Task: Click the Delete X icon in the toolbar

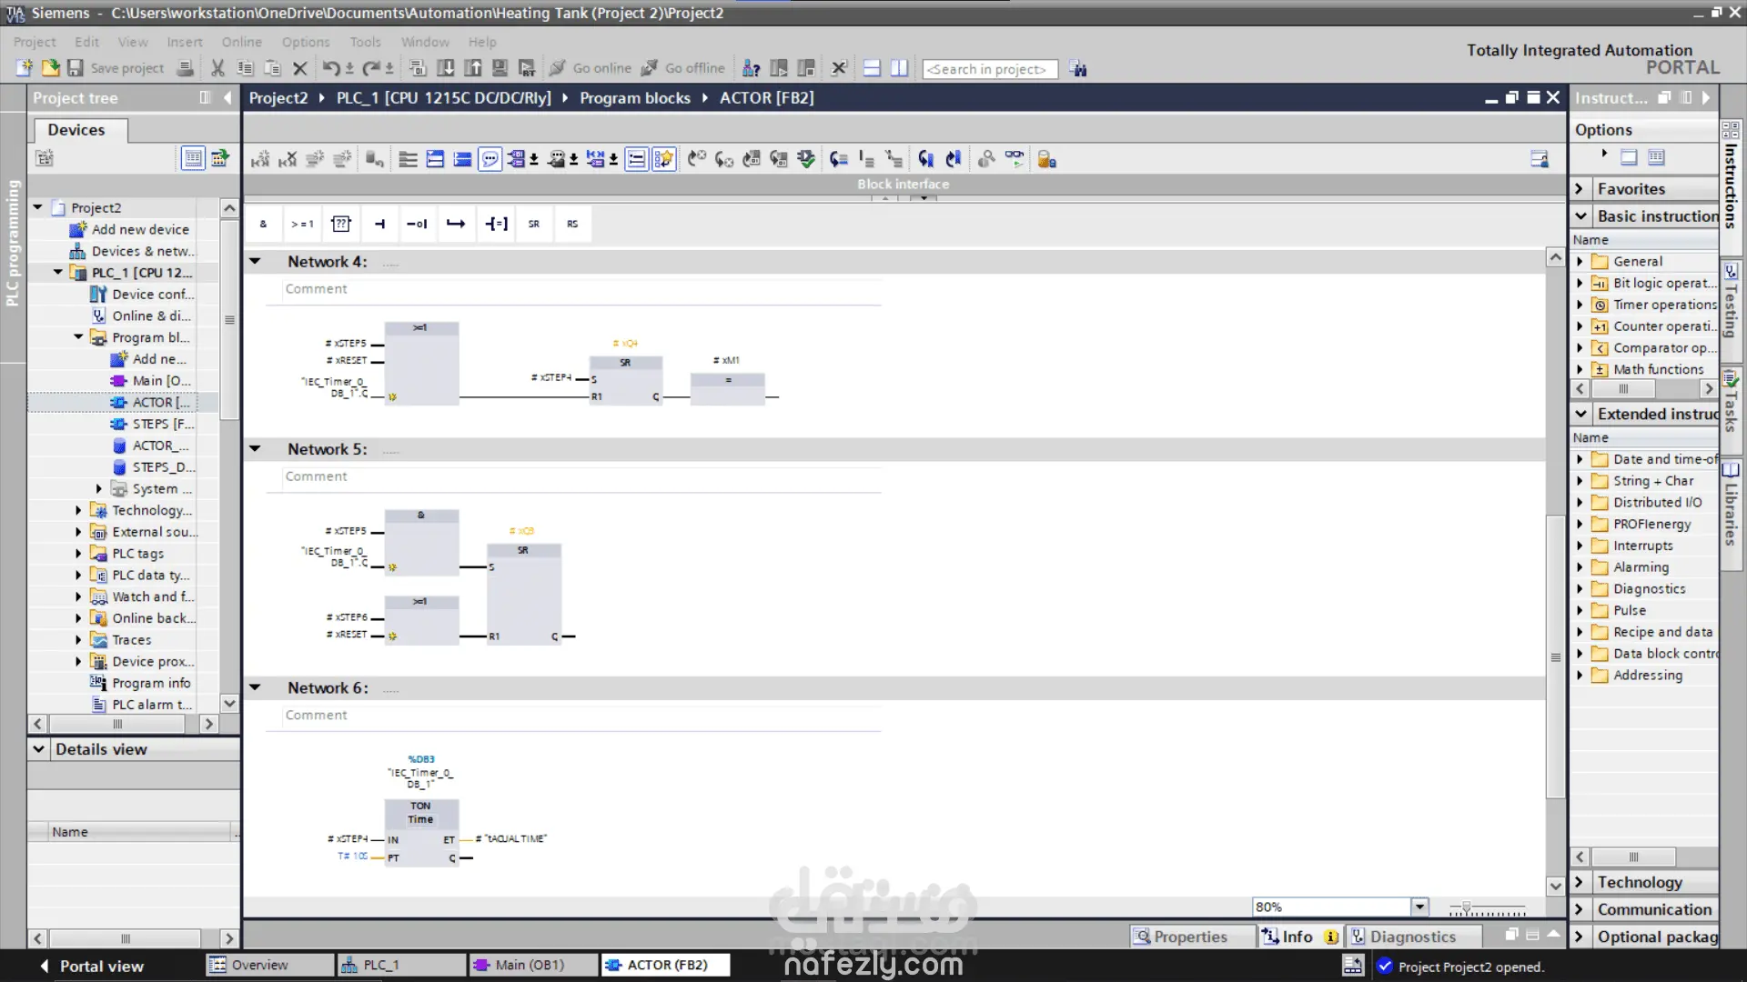Action: pos(300,68)
